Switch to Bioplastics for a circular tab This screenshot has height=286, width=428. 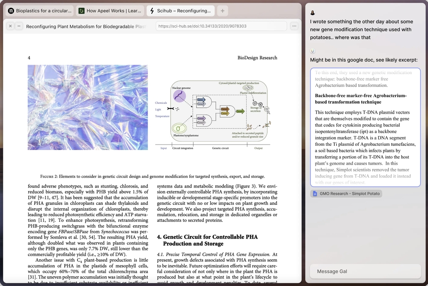[40, 11]
